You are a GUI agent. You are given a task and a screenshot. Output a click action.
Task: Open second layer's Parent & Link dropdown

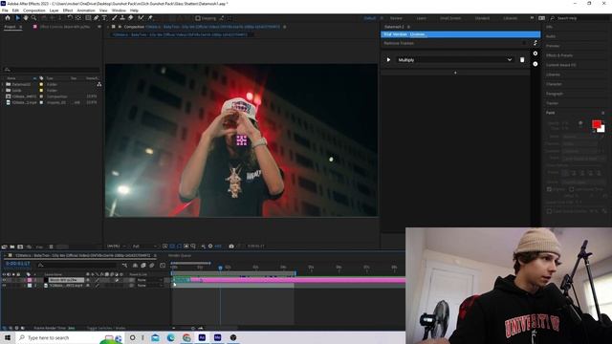(149, 286)
